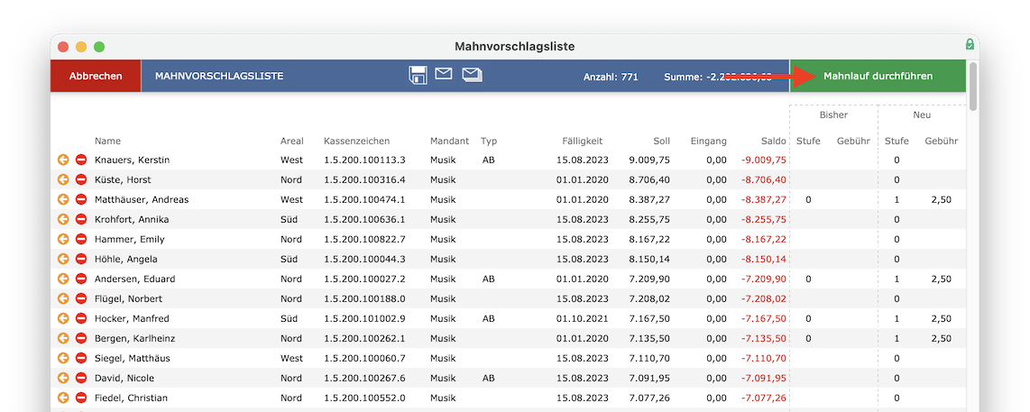
Task: Click orange arrow icon for David, Nicole
Action: 63,378
